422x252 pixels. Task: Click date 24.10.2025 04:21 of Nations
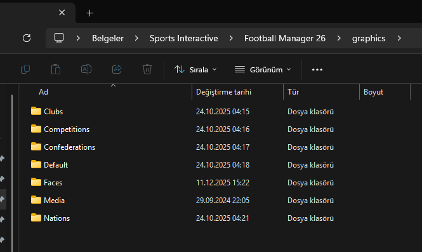pyautogui.click(x=222, y=218)
